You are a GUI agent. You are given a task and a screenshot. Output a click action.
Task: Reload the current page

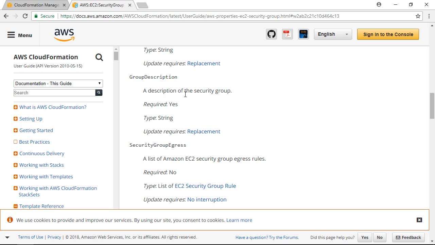coord(25,16)
